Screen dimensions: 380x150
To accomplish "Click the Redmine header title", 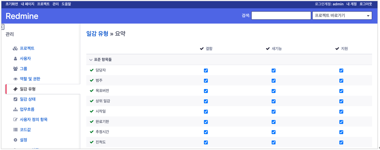I will (22, 16).
